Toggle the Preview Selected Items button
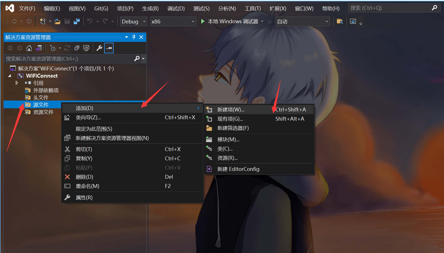Viewport: 444px width, 253px height. [x=109, y=48]
